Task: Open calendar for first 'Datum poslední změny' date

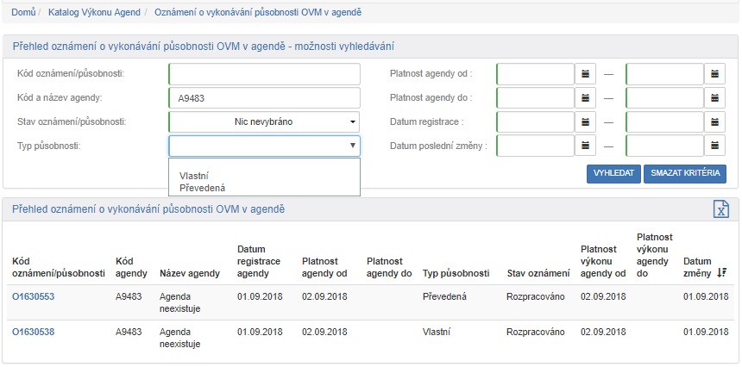Action: pos(585,146)
